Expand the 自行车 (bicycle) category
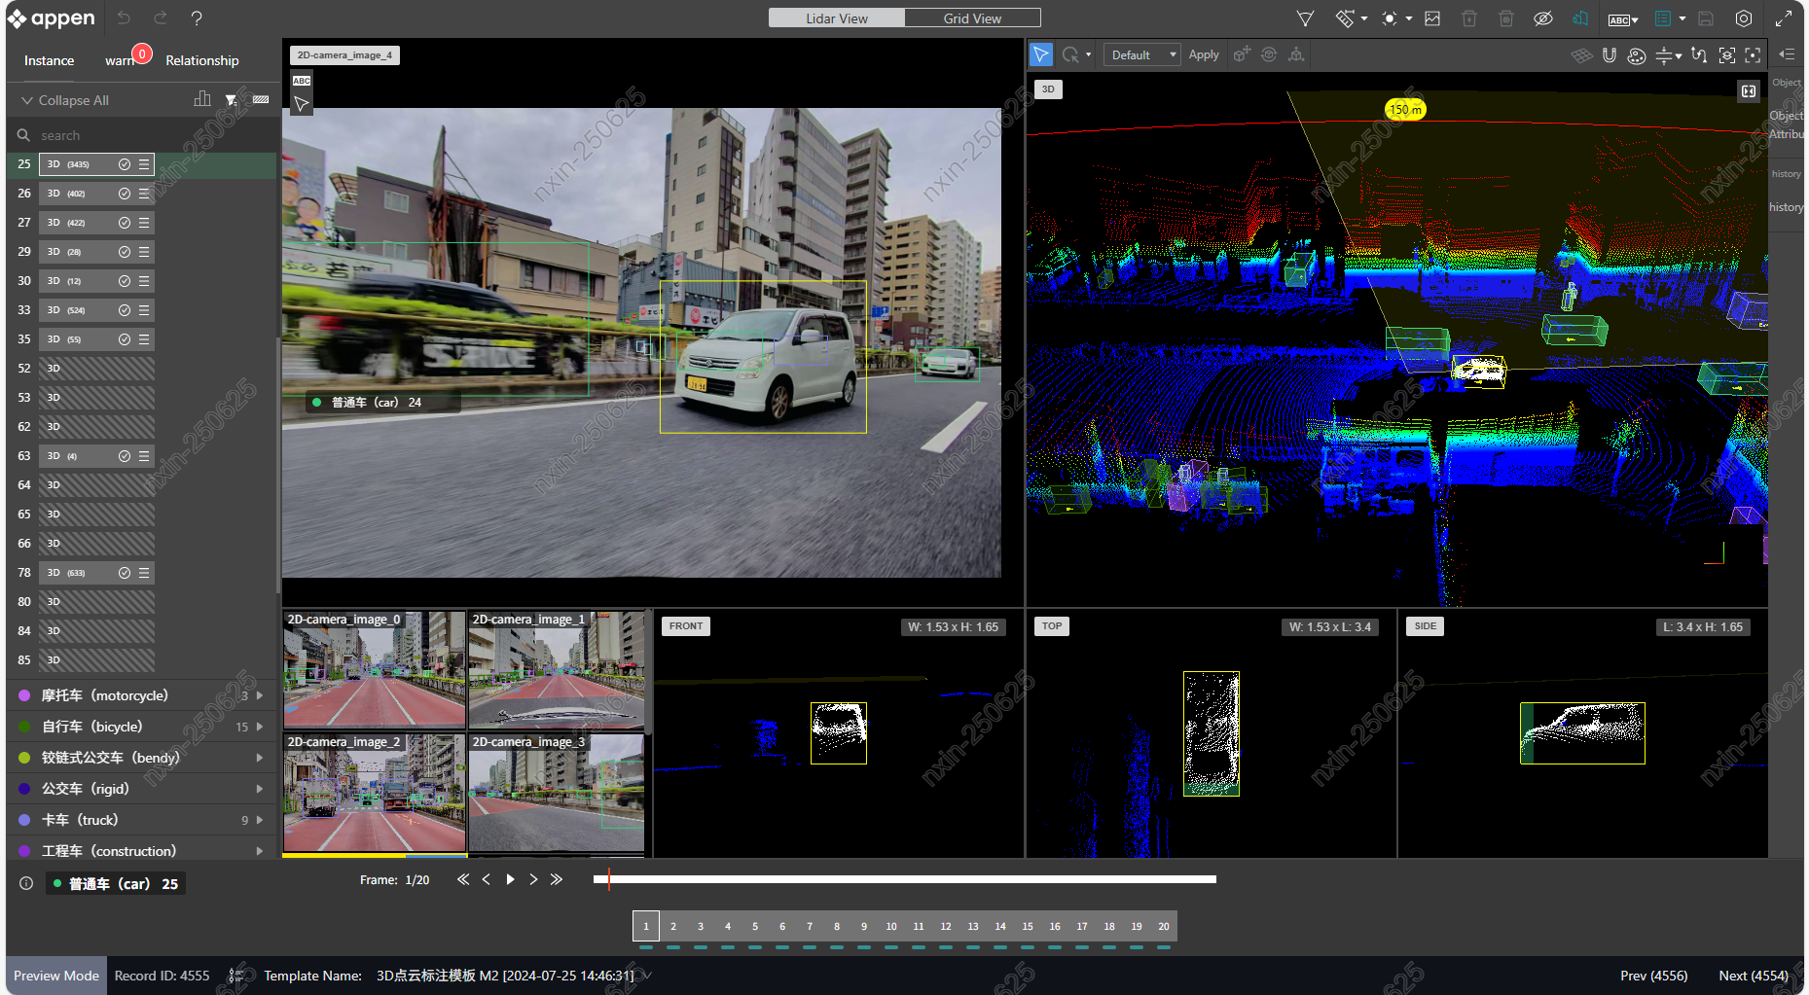Screen dimensions: 1809x995 point(260,727)
